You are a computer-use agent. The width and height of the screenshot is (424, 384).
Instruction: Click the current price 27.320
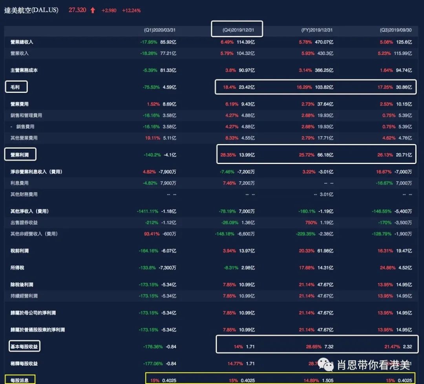click(x=77, y=10)
